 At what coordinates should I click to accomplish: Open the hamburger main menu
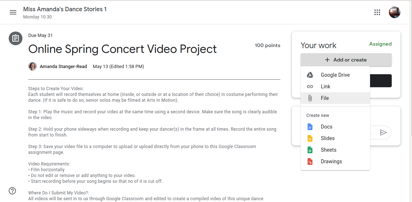(13, 12)
